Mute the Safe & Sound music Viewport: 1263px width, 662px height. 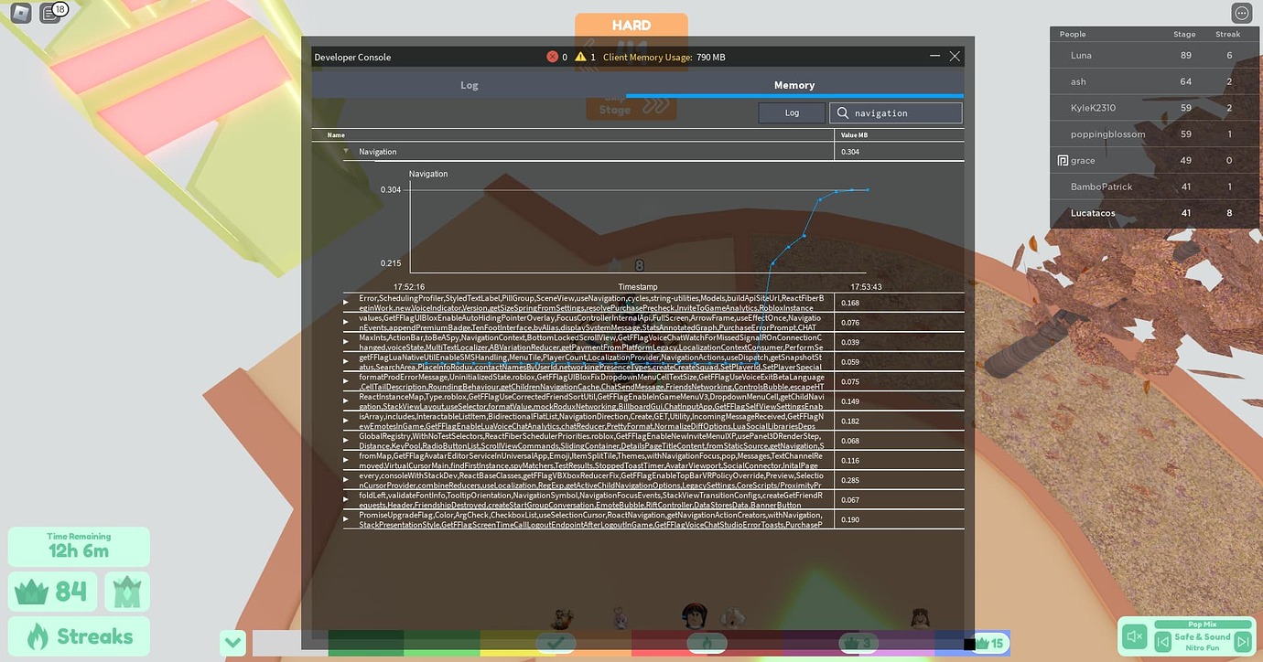coord(1134,636)
